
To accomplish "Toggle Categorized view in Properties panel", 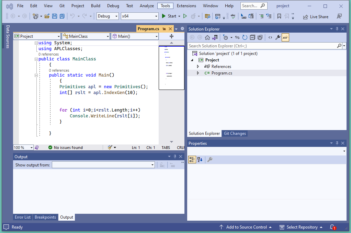I will (192, 160).
